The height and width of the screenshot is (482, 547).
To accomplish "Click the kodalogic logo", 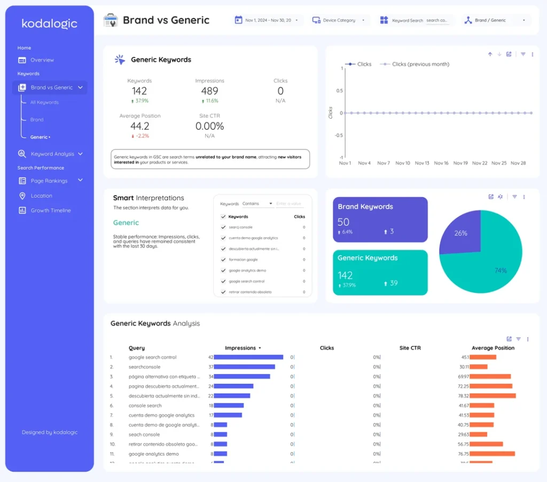I will [x=49, y=24].
